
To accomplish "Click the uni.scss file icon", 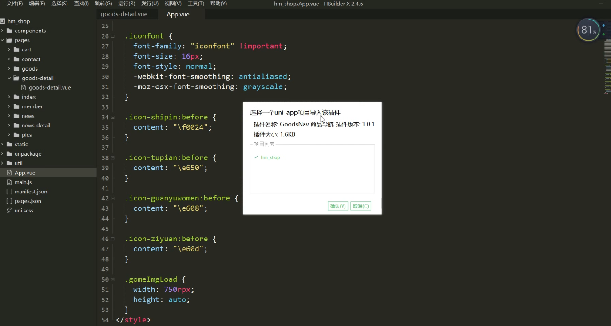I will click(x=9, y=211).
